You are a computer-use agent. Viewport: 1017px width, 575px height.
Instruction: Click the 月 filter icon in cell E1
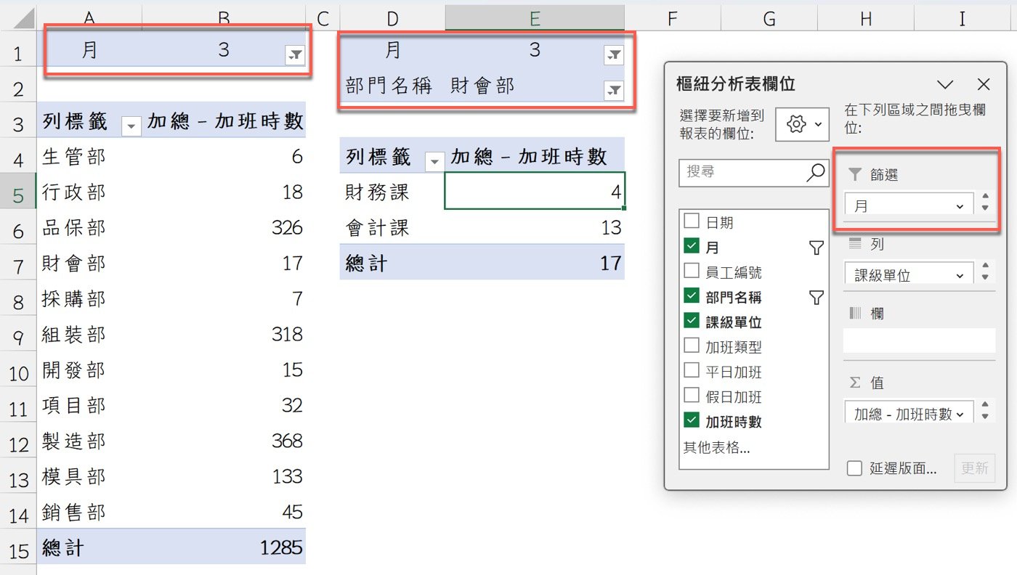coord(613,54)
